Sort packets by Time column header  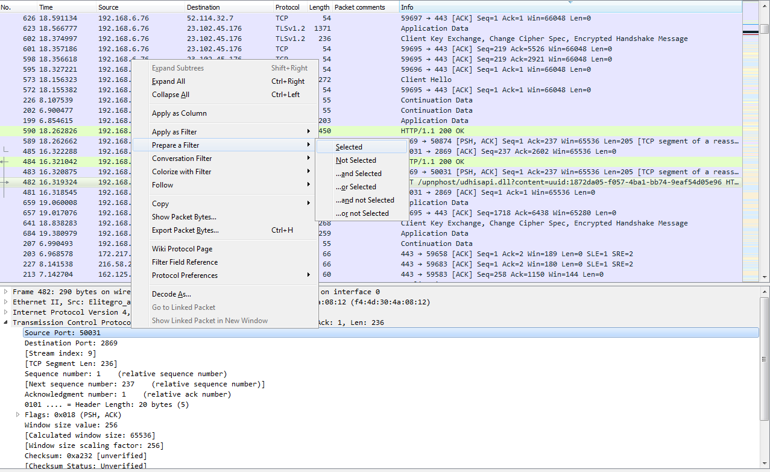(x=46, y=7)
